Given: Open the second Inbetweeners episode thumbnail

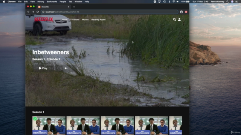Looking at the screenshot, I should (83, 125).
